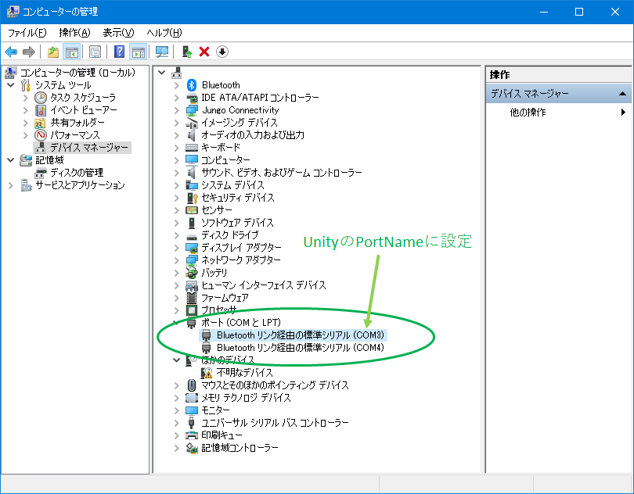The width and height of the screenshot is (634, 494).
Task: Collapse the ほかのデバイス category
Action: [x=176, y=360]
